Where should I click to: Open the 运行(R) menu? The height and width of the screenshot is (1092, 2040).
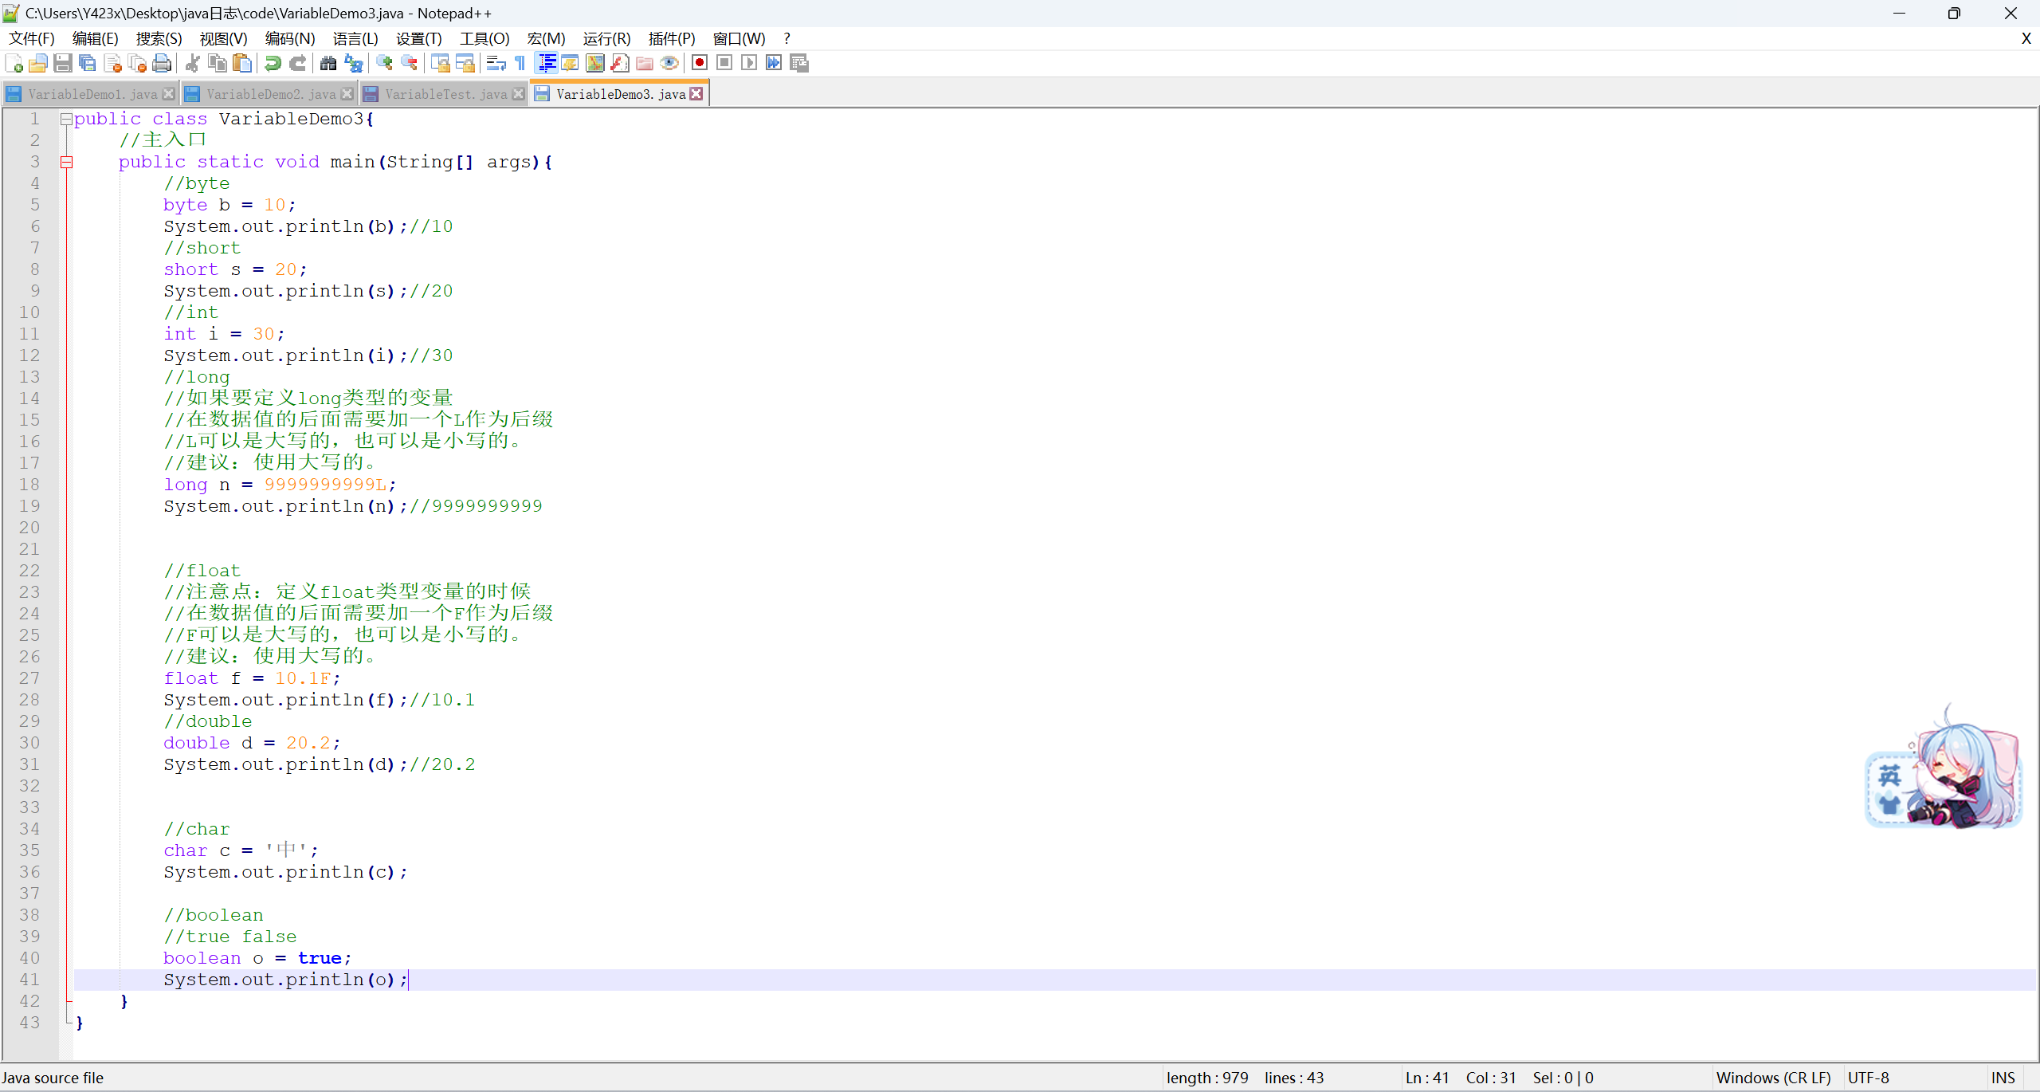[x=607, y=39]
